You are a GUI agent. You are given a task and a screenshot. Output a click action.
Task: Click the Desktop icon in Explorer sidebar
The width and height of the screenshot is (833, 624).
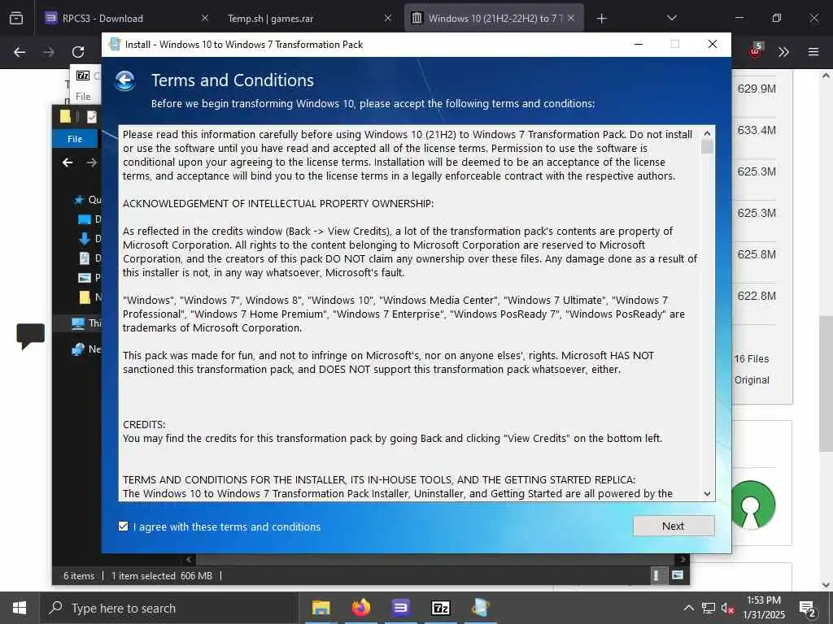(x=85, y=219)
